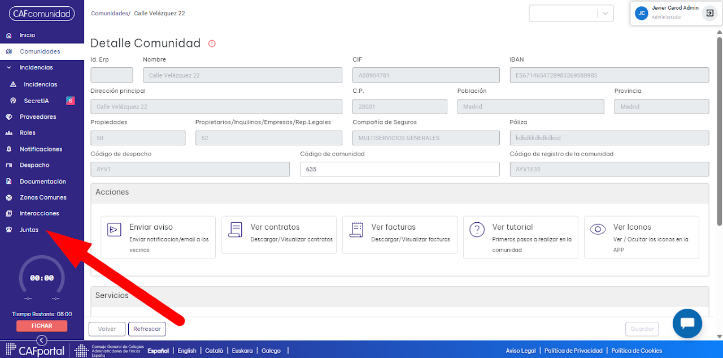Click the Ver contratos document icon
Image resolution: width=723 pixels, height=358 pixels.
pos(236,229)
